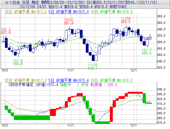Click the long green bottom block in October
The image size is (170, 129).
(x=32, y=118)
